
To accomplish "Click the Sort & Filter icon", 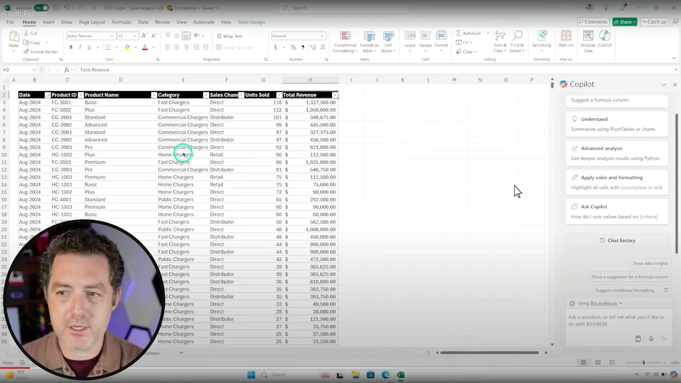I will (x=500, y=42).
